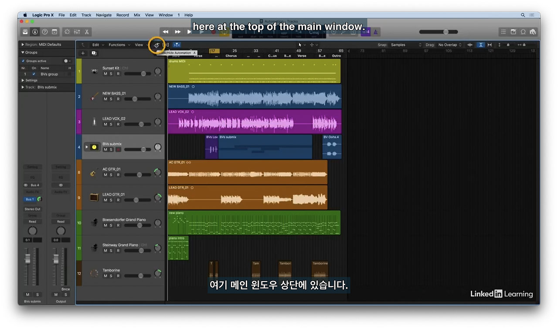Image resolution: width=558 pixels, height=329 pixels.
Task: Click the master volume slider
Action: point(439,32)
